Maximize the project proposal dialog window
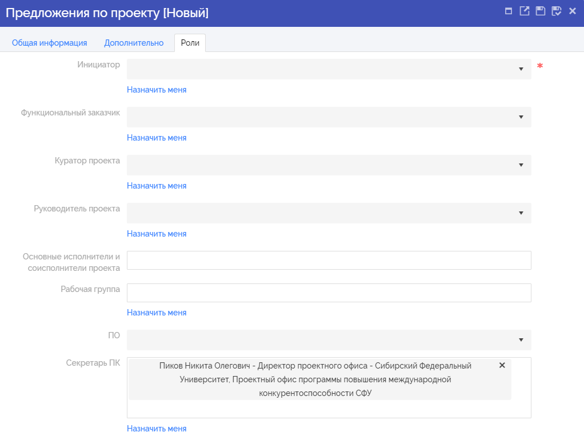This screenshot has width=584, height=444. (509, 11)
